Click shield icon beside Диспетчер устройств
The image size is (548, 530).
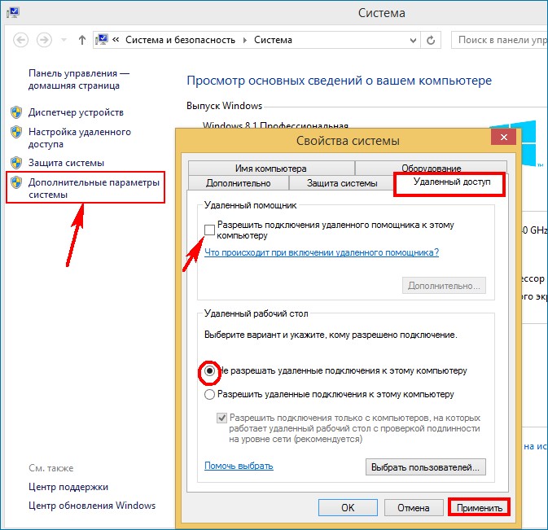click(16, 112)
